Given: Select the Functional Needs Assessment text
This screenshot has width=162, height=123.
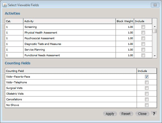Looking at the screenshot, I should tap(42, 55).
